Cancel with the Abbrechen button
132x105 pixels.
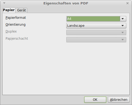[x=119, y=100]
